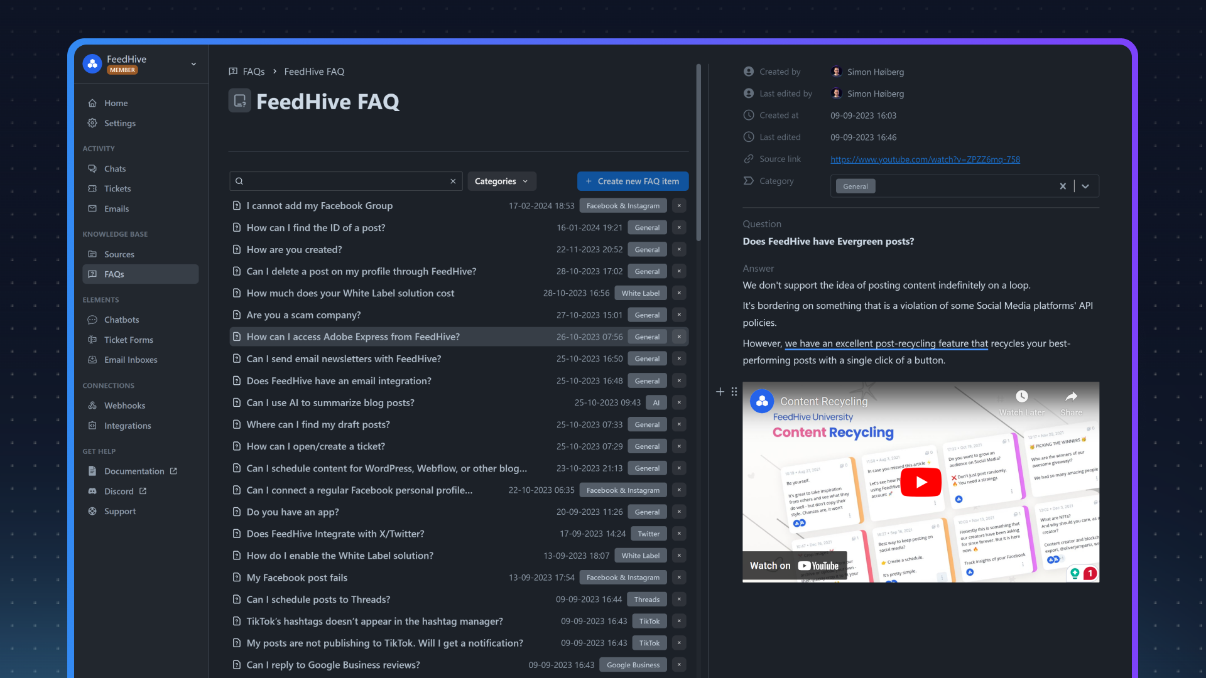Image resolution: width=1206 pixels, height=678 pixels.
Task: Delete 'How are you created?' item
Action: click(x=679, y=249)
